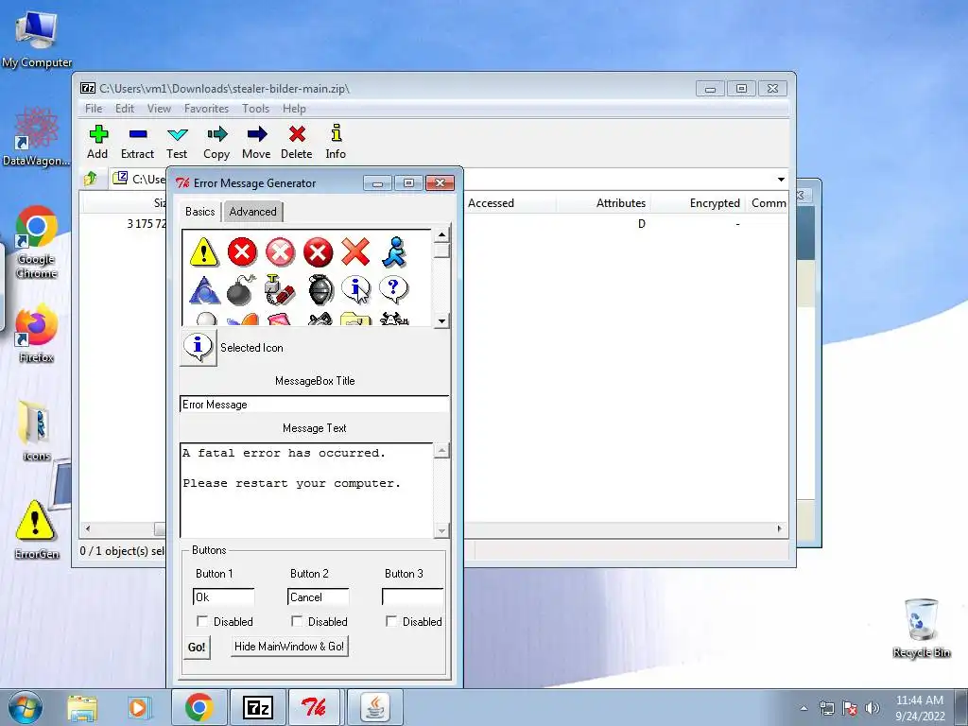Screen dimensions: 968x726
Task: Select the hand grenade icon
Action: pyautogui.click(x=320, y=290)
